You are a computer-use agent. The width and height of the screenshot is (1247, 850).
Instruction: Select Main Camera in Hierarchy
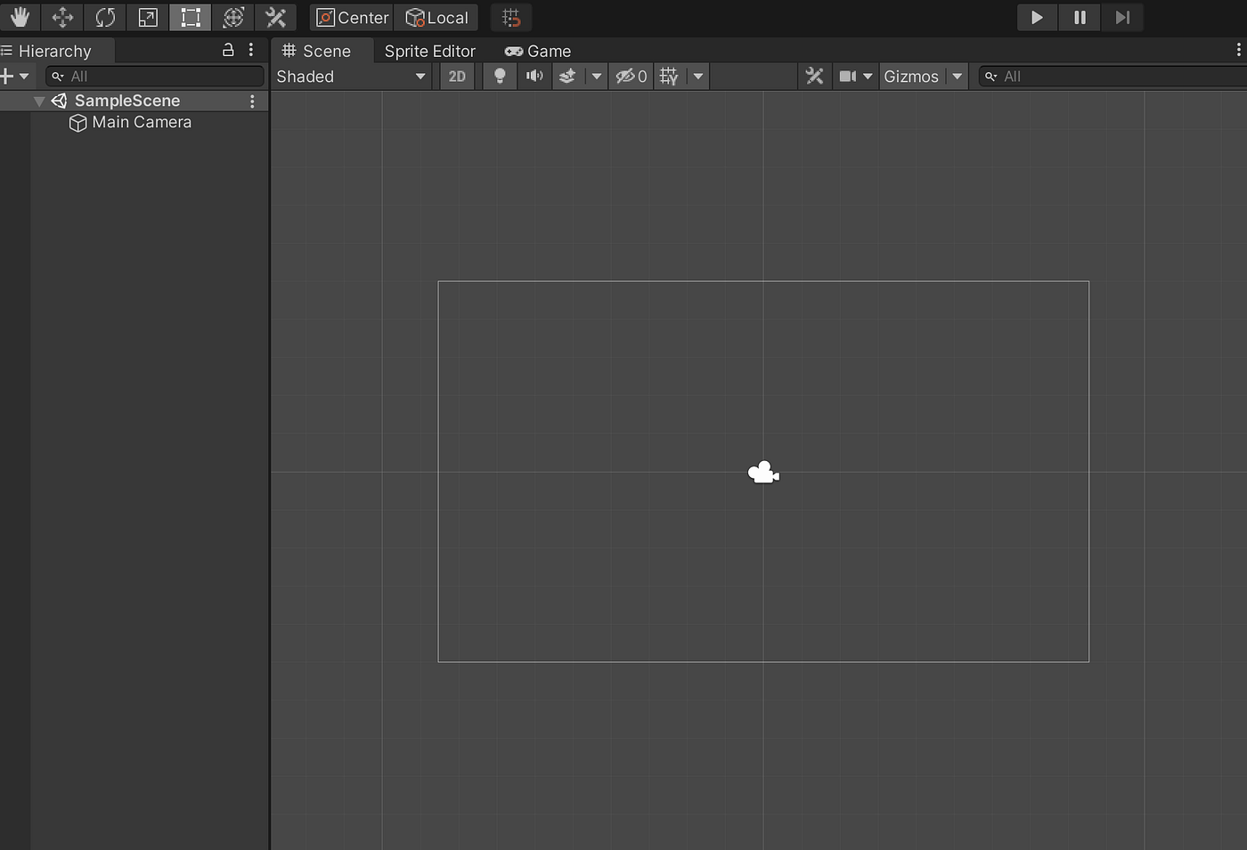(x=142, y=122)
